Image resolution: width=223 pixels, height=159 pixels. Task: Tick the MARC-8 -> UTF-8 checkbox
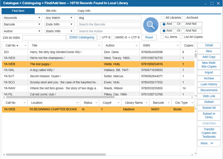(113, 37)
